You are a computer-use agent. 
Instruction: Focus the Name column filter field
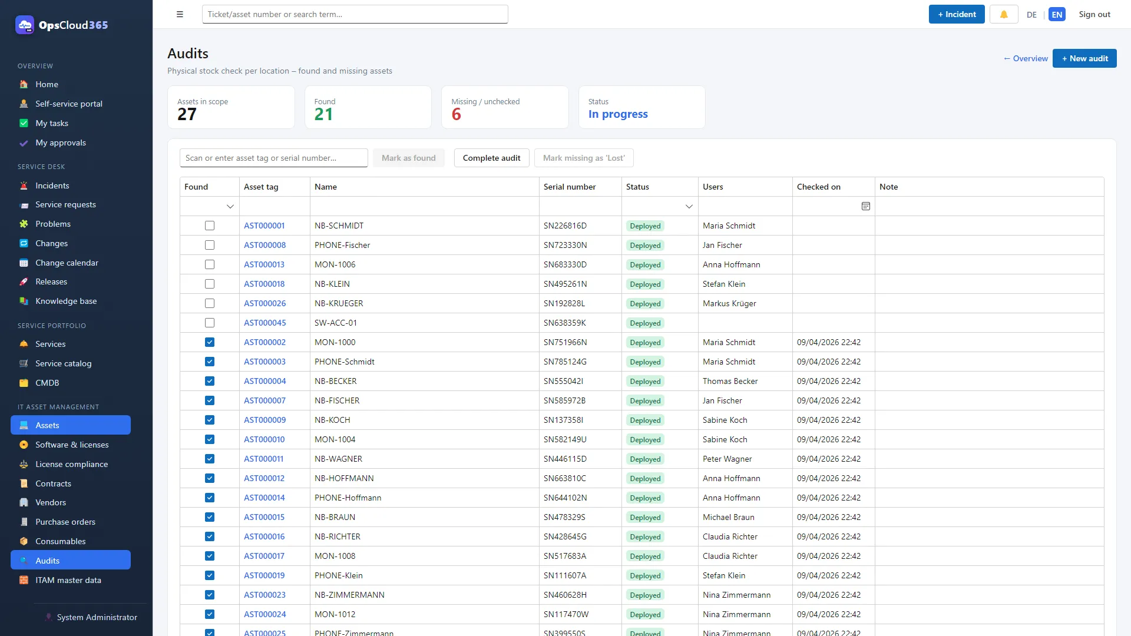(424, 206)
